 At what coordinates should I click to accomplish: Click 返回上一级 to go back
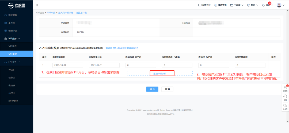(81, 13)
